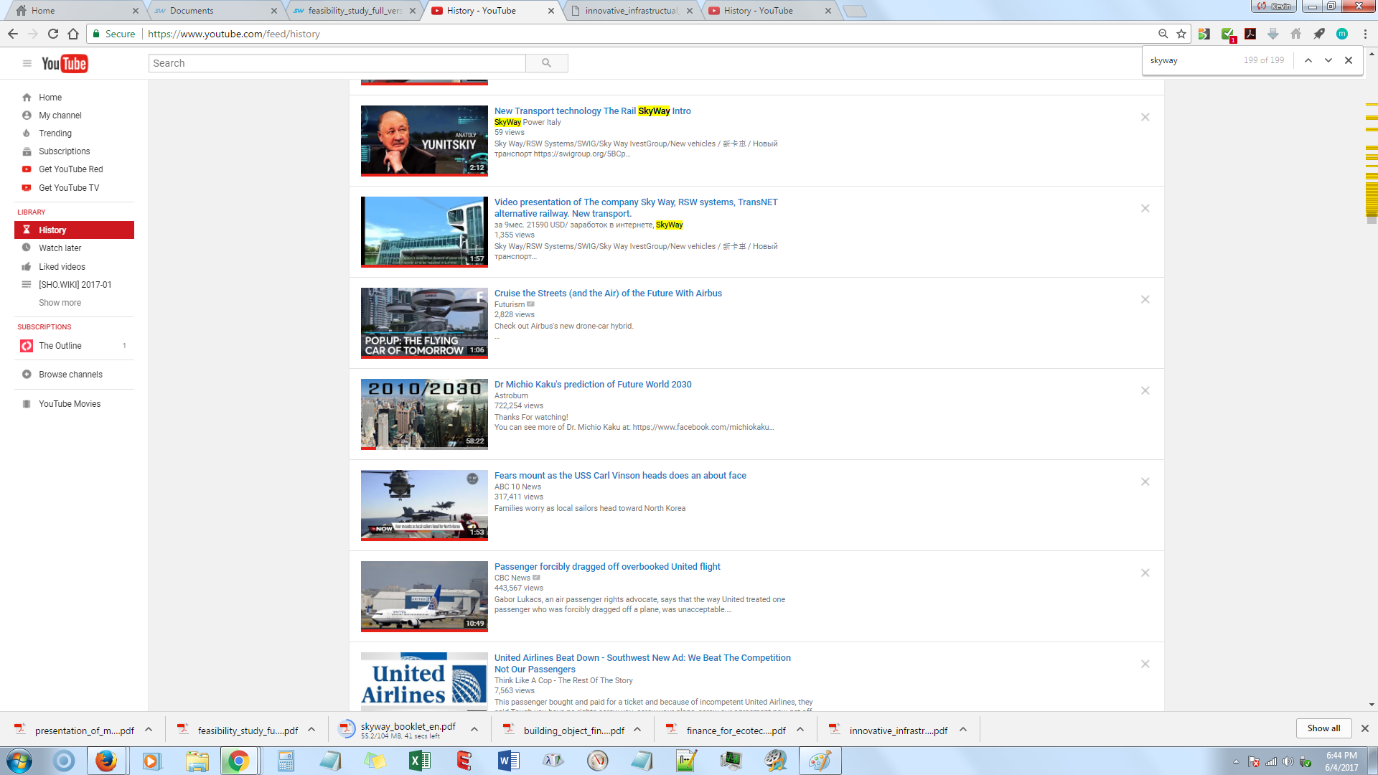Open Subscriptions in the sidebar
The height and width of the screenshot is (775, 1378).
pyautogui.click(x=65, y=151)
